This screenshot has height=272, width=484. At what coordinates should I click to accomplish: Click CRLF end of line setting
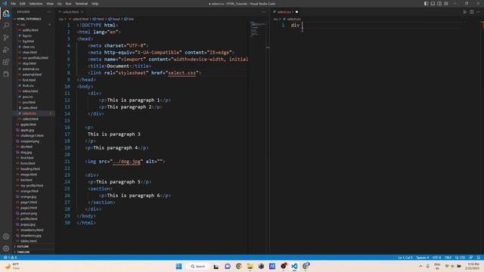pyautogui.click(x=448, y=257)
